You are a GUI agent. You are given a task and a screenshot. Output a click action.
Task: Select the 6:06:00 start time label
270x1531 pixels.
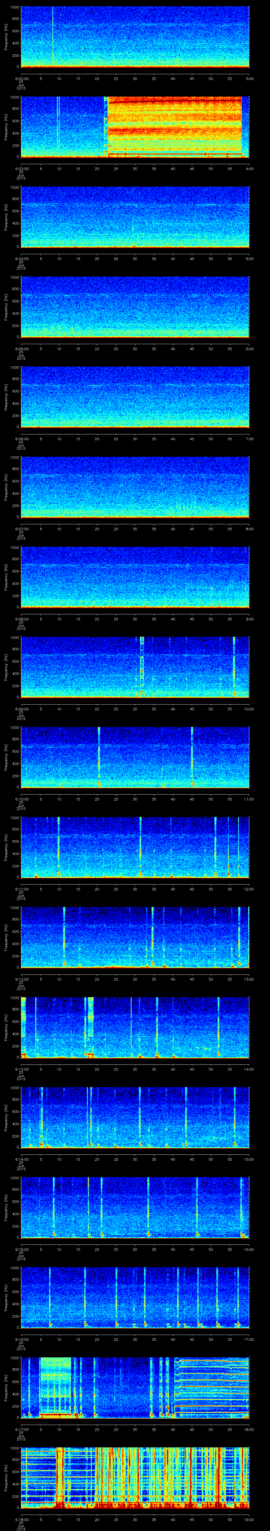pyautogui.click(x=21, y=439)
